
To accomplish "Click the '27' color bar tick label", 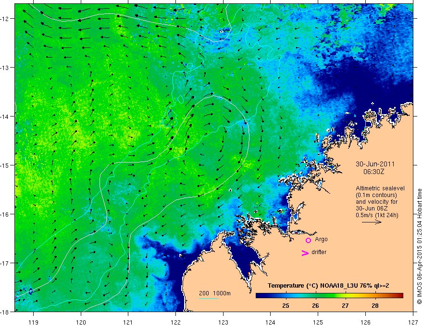I will [x=345, y=305].
